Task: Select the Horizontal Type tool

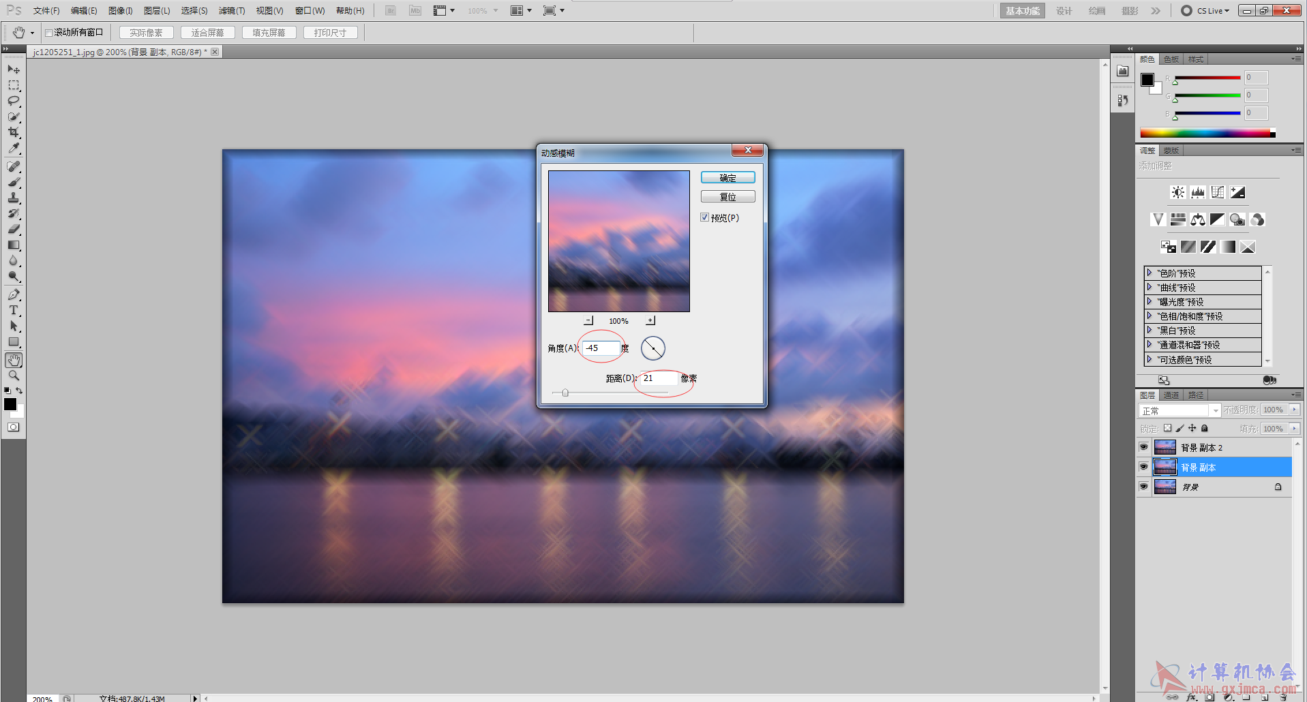Action: [14, 310]
